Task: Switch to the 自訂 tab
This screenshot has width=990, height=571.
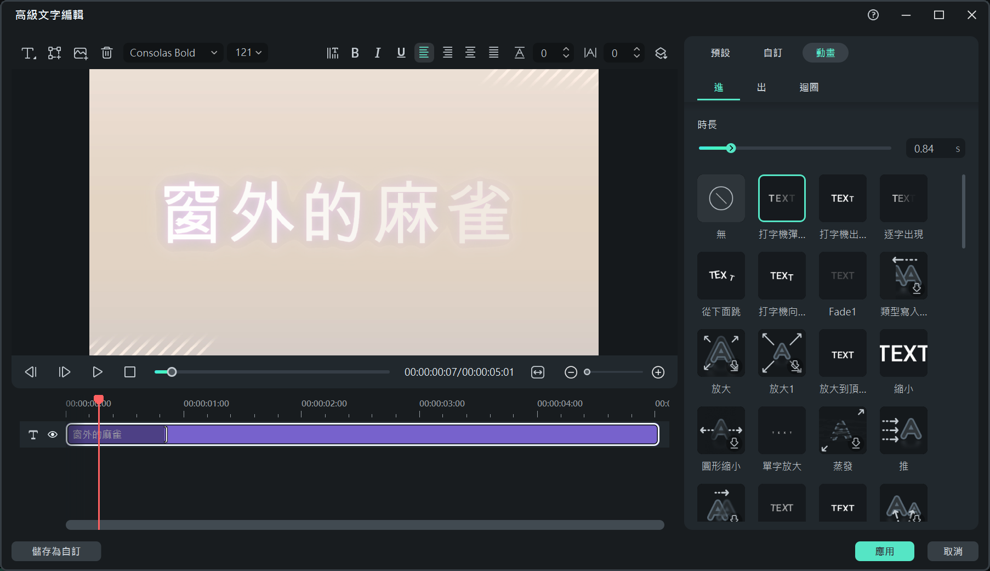Action: coord(773,53)
